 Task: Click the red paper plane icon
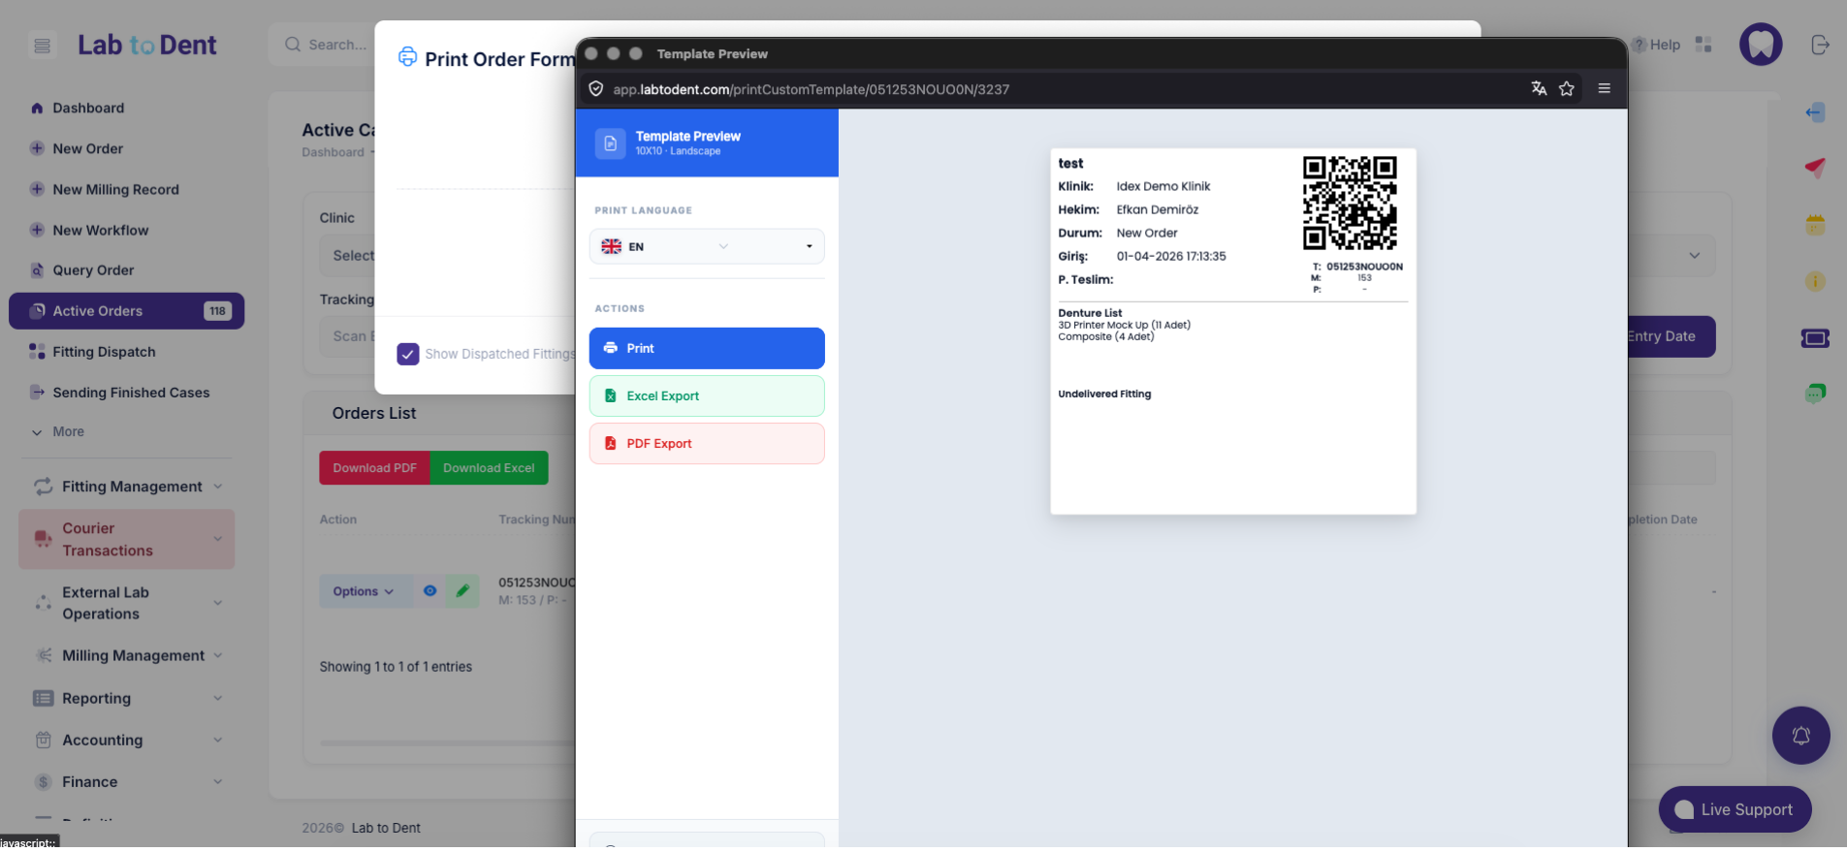point(1815,168)
